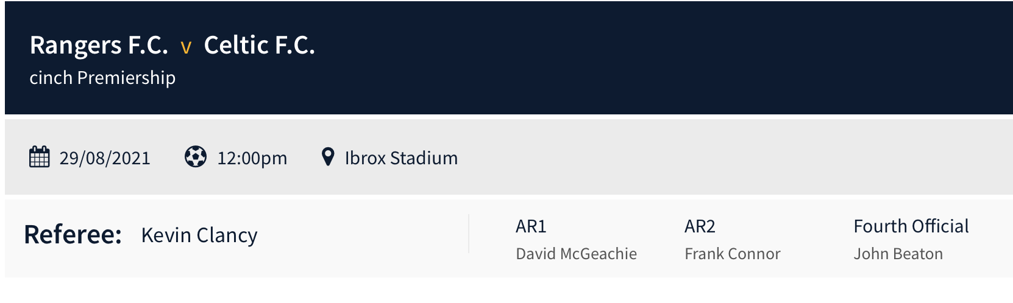Click the Fourth Official label
This screenshot has width=1013, height=303.
911,226
